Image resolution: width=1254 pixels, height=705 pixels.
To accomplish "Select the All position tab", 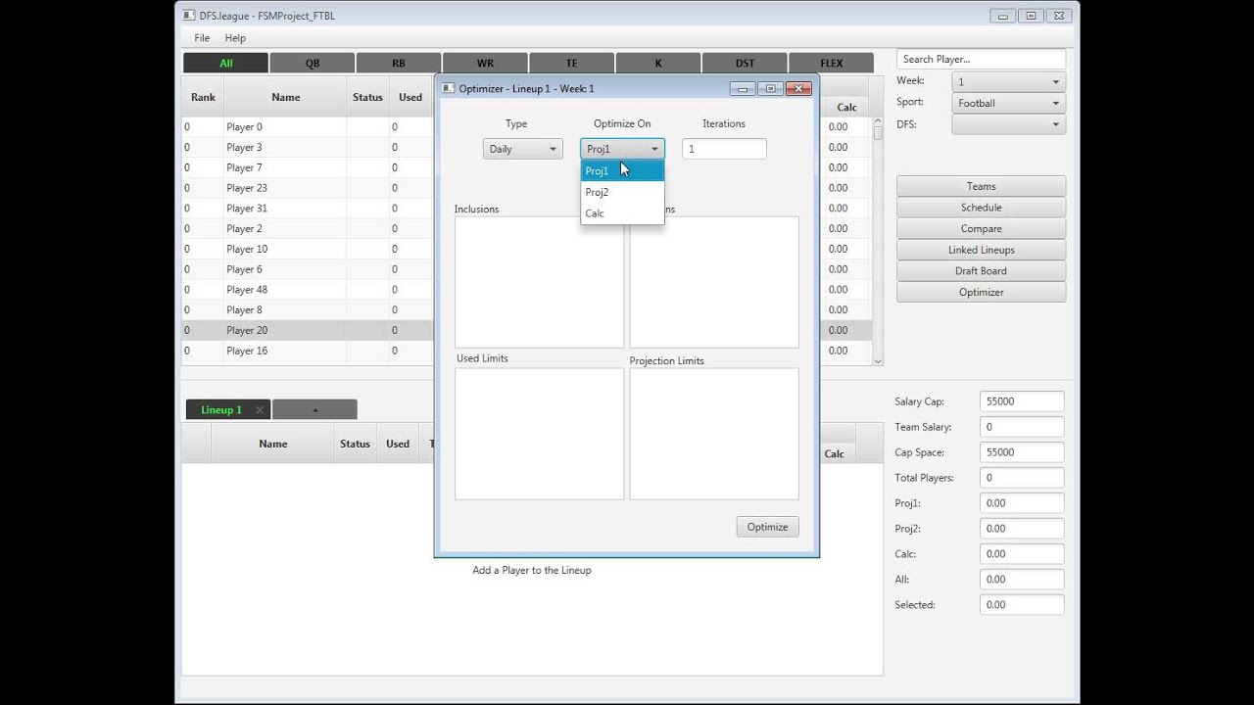I will tap(226, 63).
